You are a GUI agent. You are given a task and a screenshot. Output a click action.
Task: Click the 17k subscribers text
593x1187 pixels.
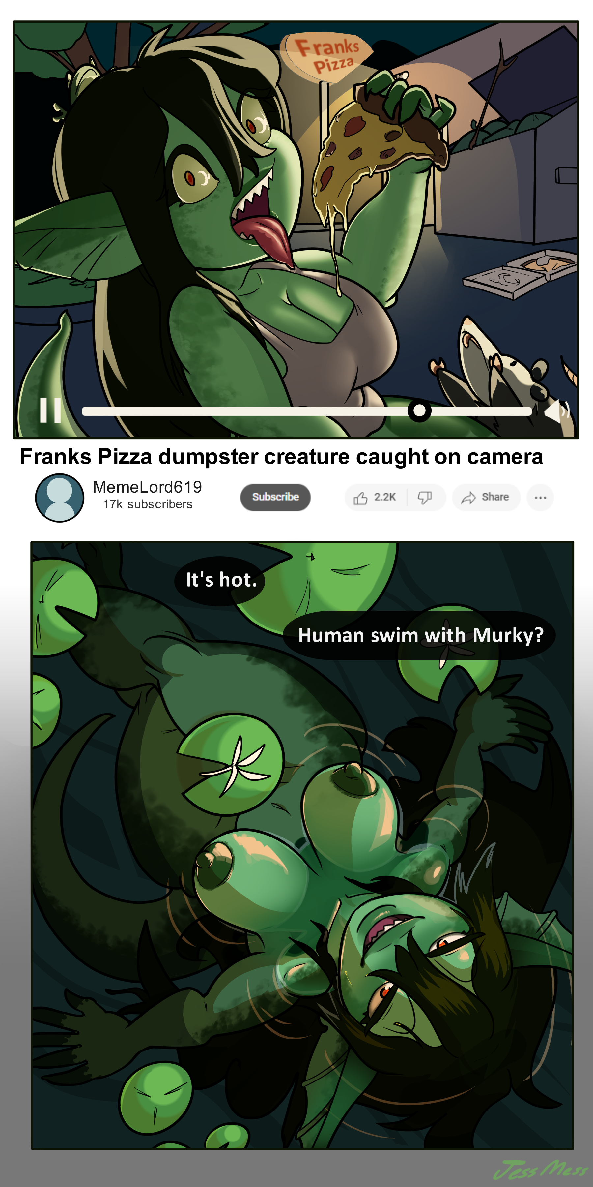148,504
